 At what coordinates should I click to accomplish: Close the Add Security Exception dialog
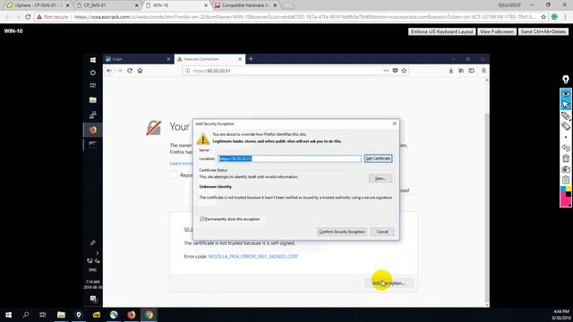pos(394,123)
